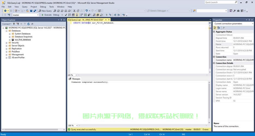Refresh the Object Explorer tree
Viewport: 255px width, 136px height.
[28, 24]
